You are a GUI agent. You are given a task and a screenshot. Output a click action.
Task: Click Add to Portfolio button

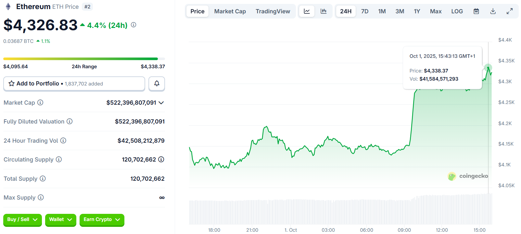(74, 84)
